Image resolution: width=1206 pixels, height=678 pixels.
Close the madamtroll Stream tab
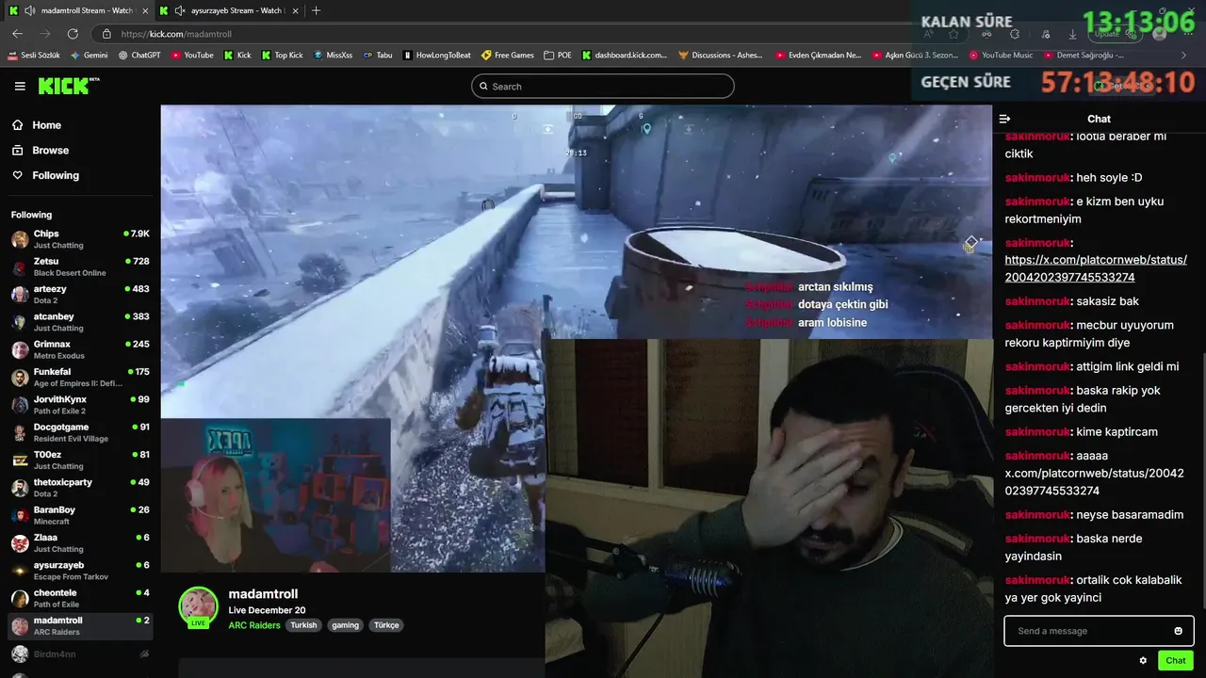pyautogui.click(x=145, y=10)
